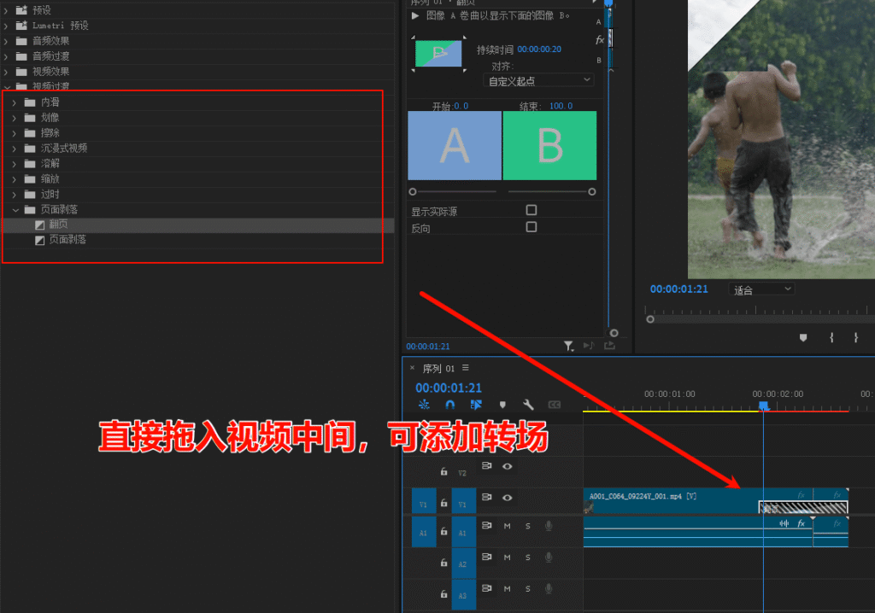Click the 开始 start slider handle
Image resolution: width=875 pixels, height=613 pixels.
413,190
